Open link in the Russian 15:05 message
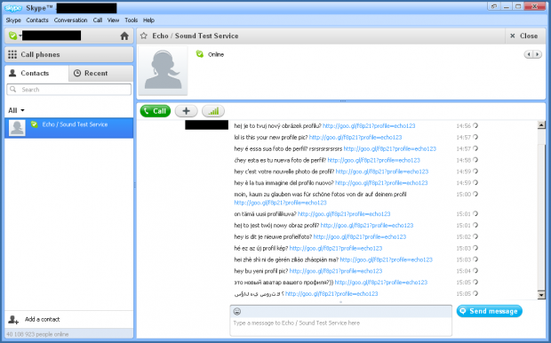Viewport: 551px width, 343px height. pyautogui.click(x=381, y=283)
